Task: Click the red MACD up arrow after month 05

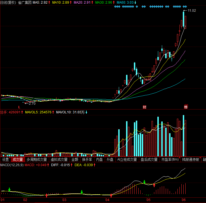Action: pos(154,185)
